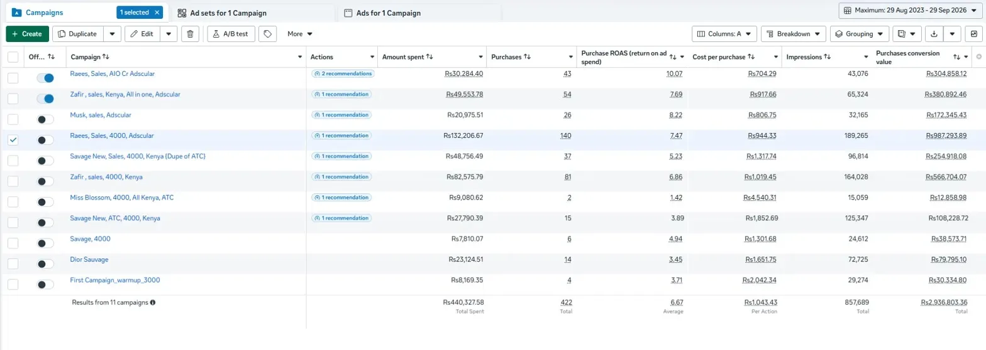Open the Duplicate dropdown arrow
This screenshot has height=350, width=986.
(112, 34)
